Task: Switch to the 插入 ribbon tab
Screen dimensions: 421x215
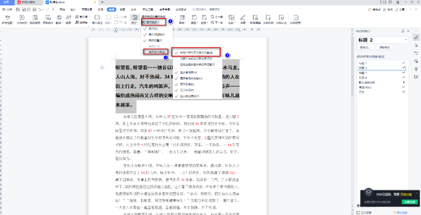Action: click(74, 9)
